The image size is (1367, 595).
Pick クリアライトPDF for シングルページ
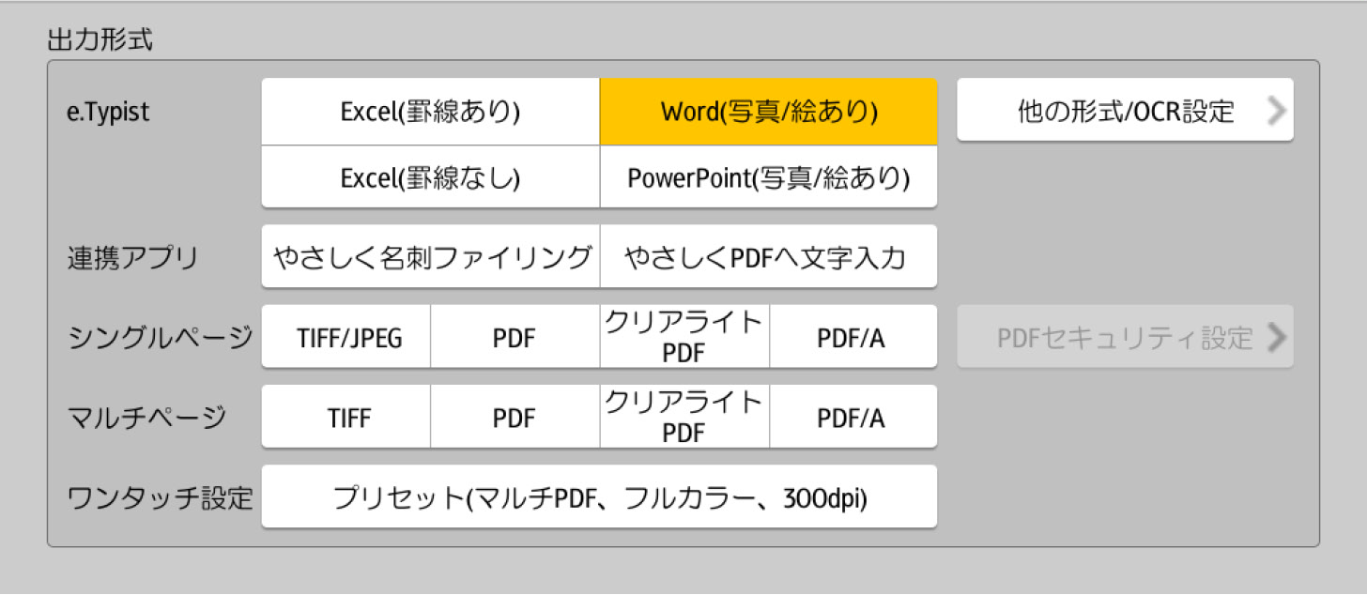point(683,337)
